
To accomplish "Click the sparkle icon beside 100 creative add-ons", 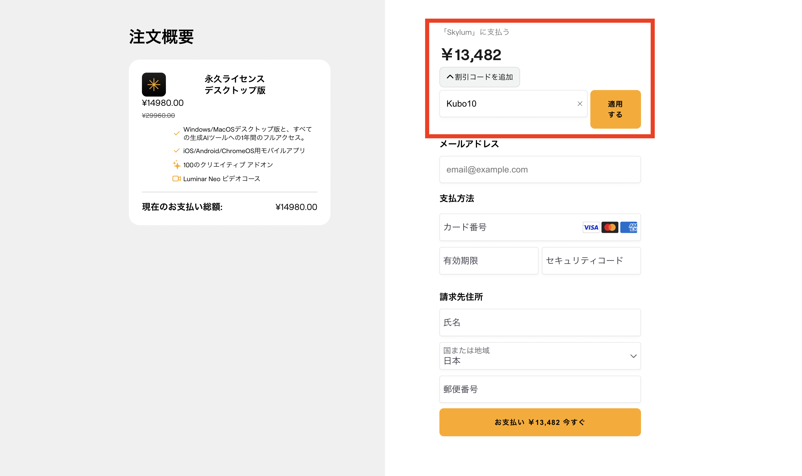I will (x=176, y=165).
